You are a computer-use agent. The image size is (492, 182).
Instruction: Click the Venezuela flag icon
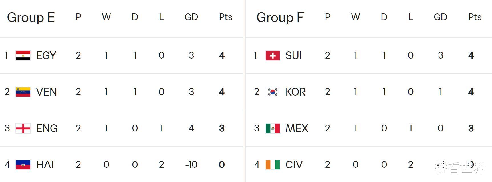23,92
